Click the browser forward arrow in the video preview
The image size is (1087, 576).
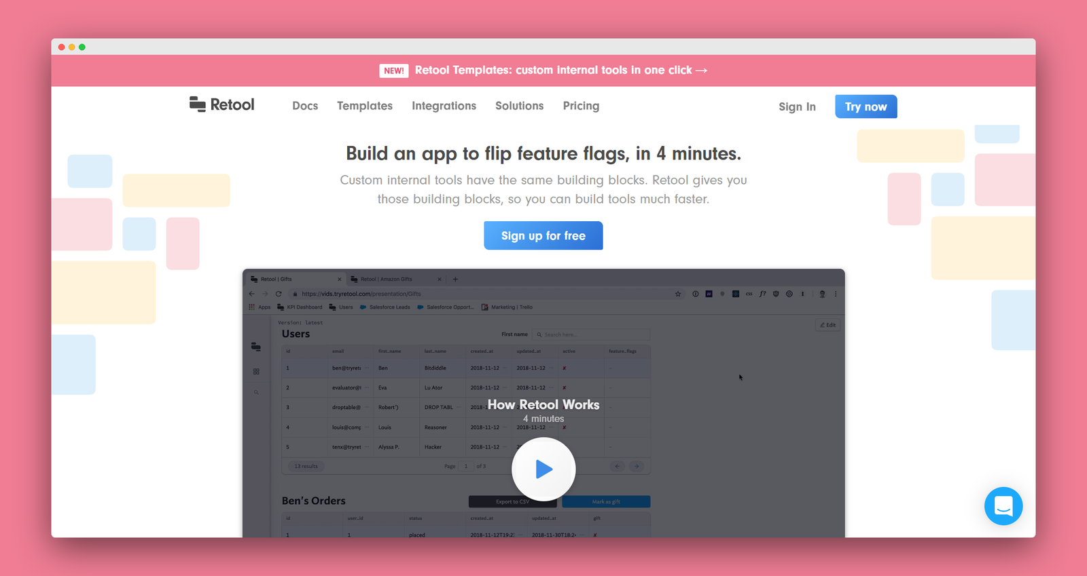[x=265, y=294]
